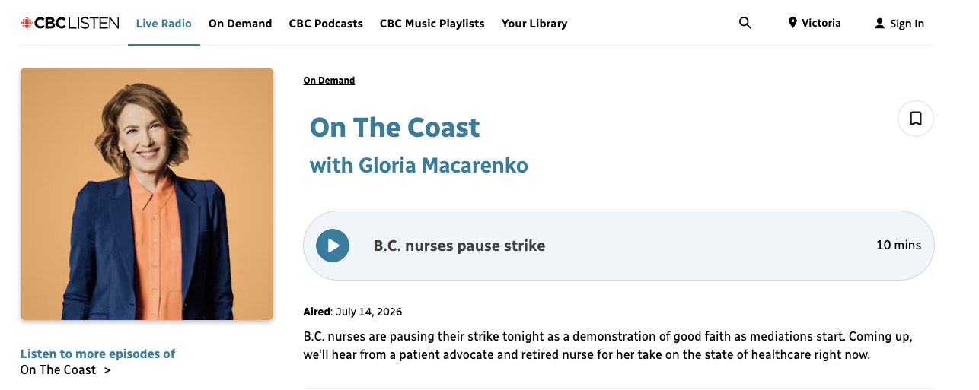
Task: Click the Gloria Macarenko host photo
Action: click(x=147, y=194)
